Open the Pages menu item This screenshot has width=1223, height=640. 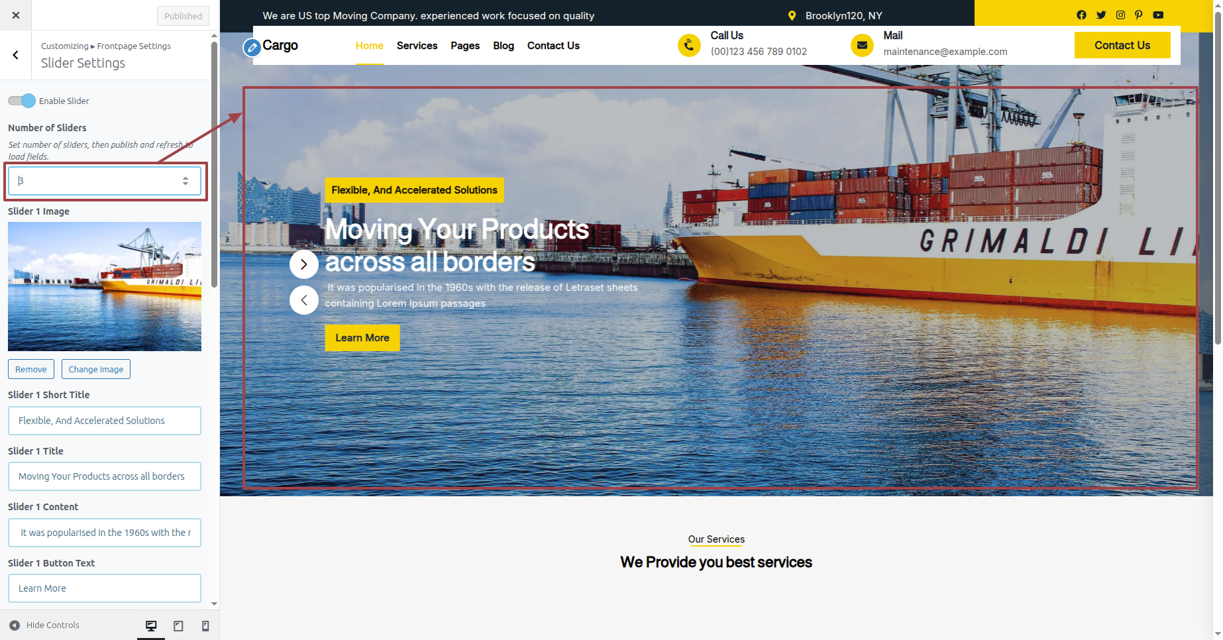pos(465,46)
